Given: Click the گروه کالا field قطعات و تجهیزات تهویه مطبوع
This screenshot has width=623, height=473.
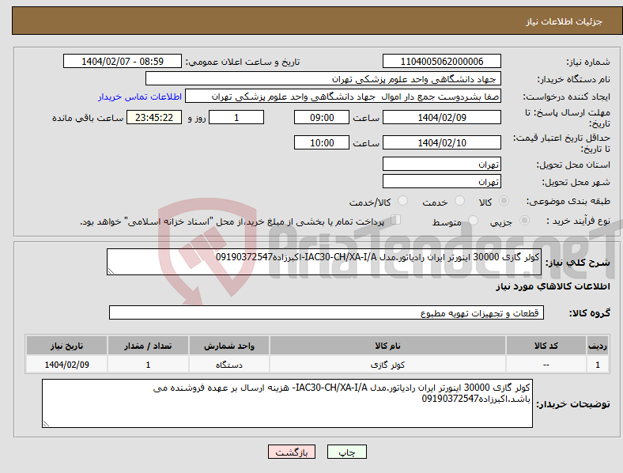Looking at the screenshot, I should [x=327, y=312].
